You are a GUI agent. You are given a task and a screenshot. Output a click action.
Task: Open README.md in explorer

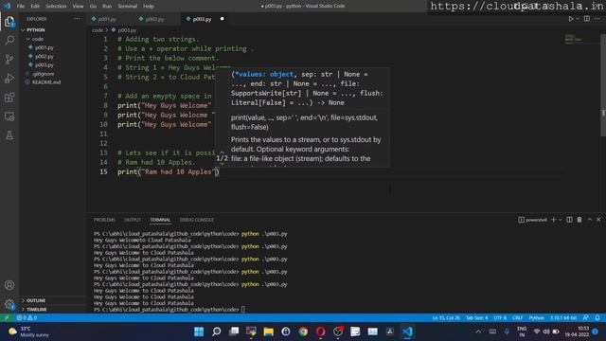46,82
